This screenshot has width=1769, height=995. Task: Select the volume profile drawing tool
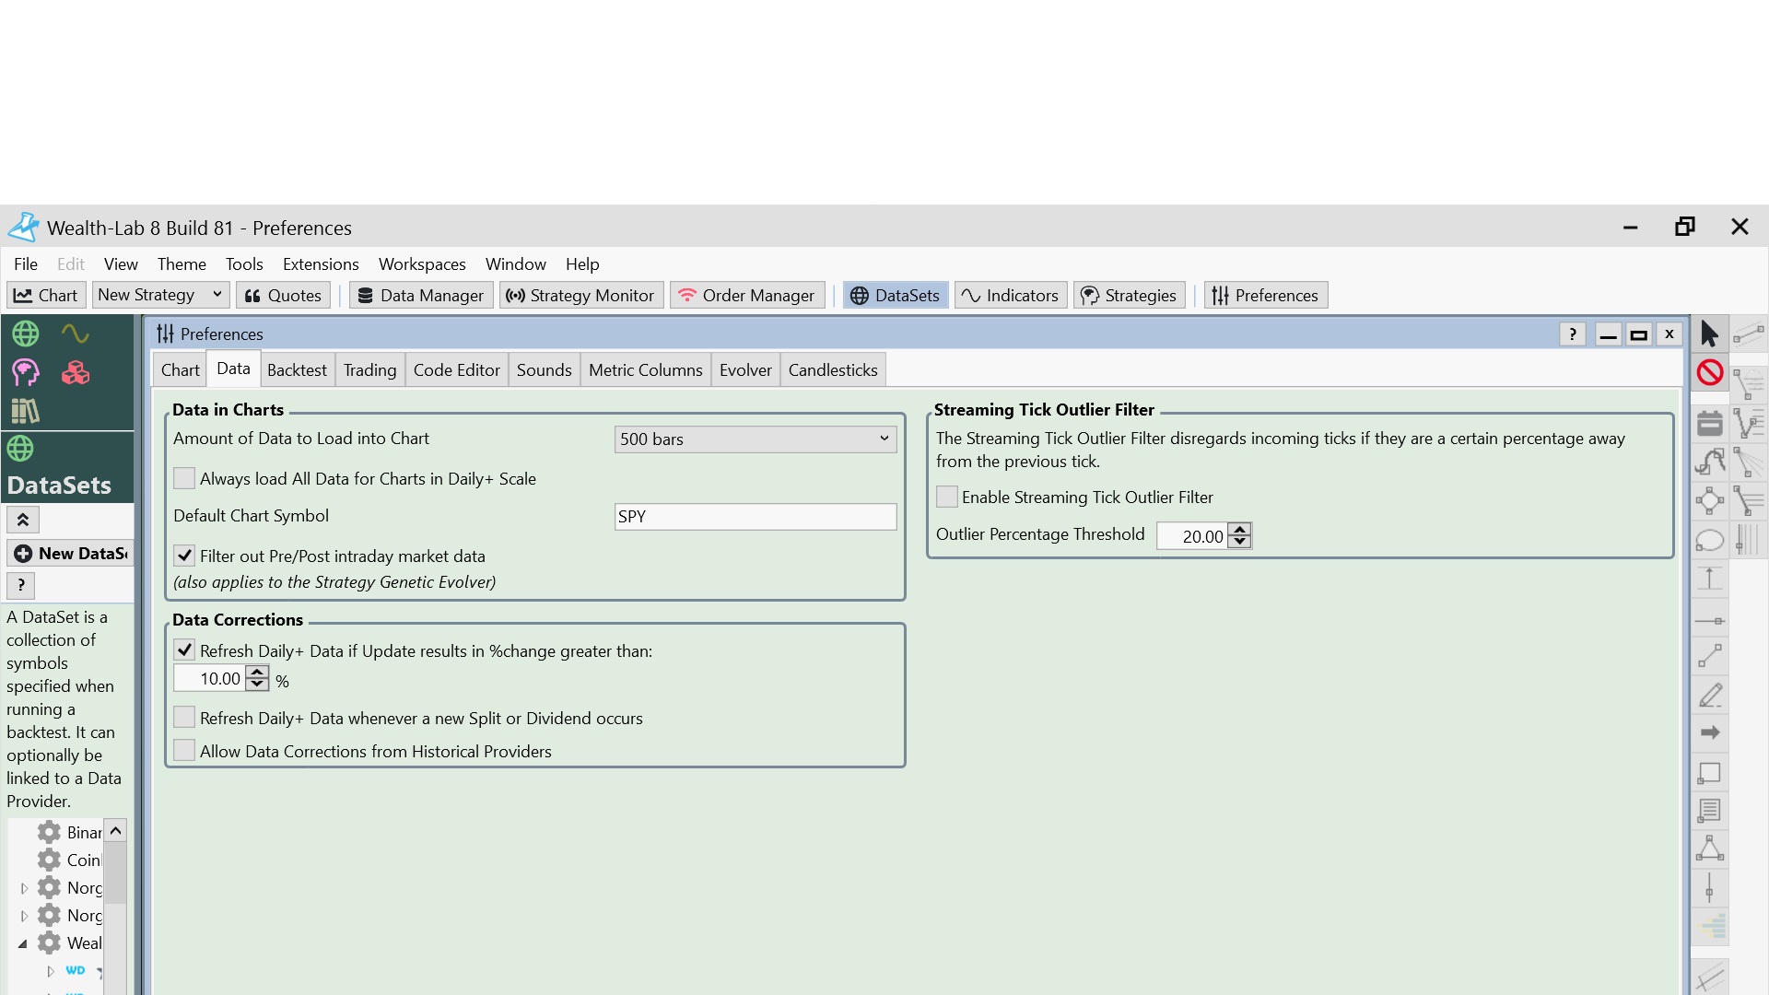[x=1712, y=927]
